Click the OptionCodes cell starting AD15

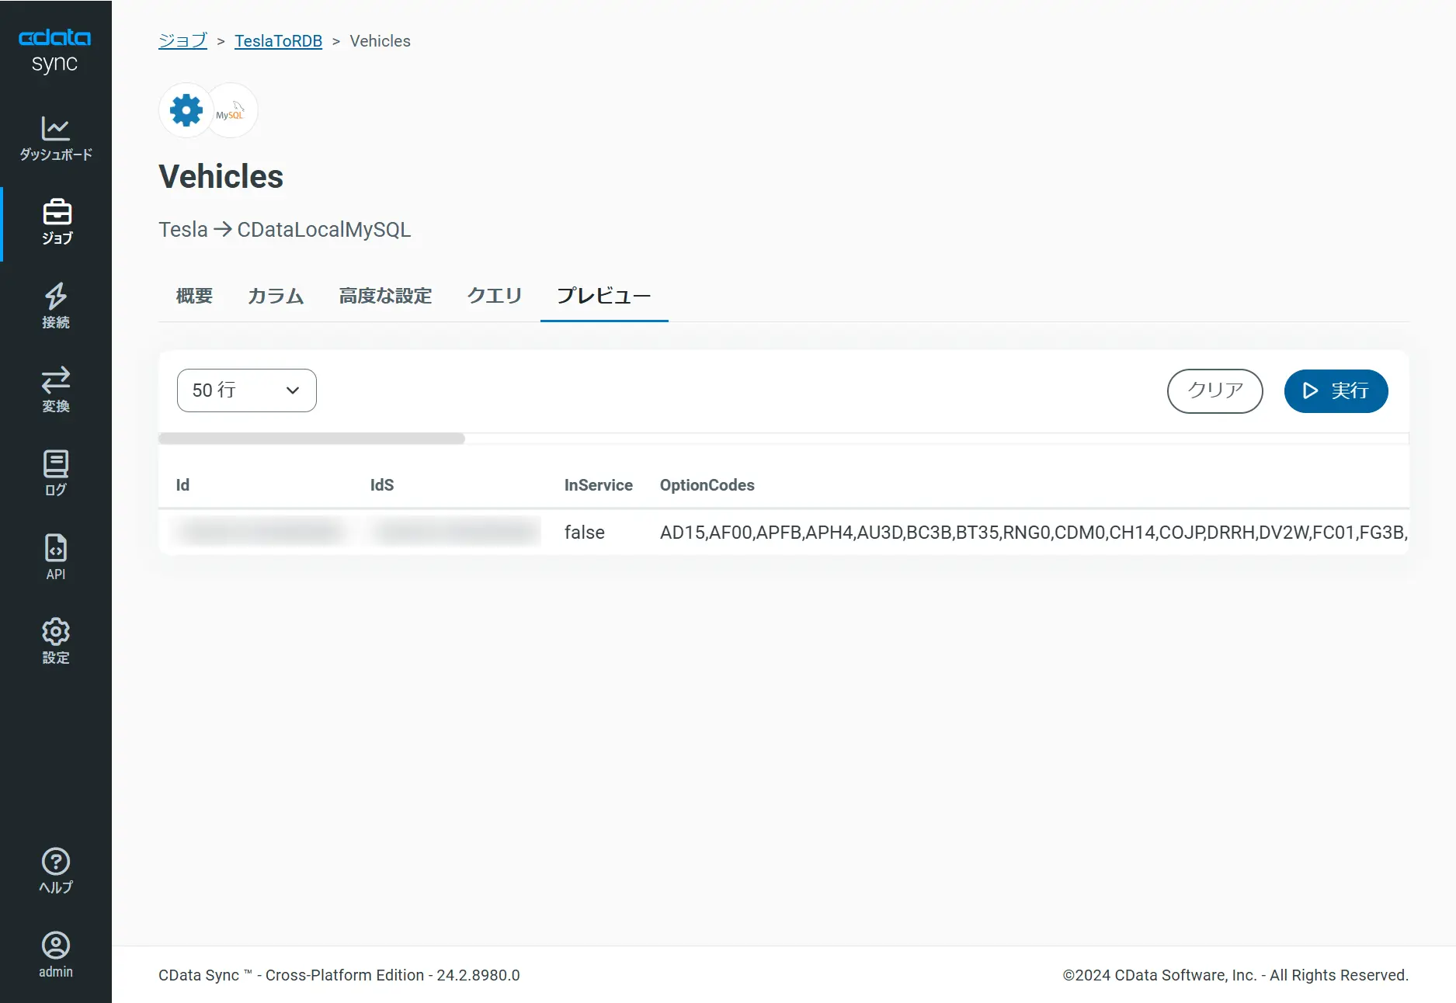click(1034, 533)
